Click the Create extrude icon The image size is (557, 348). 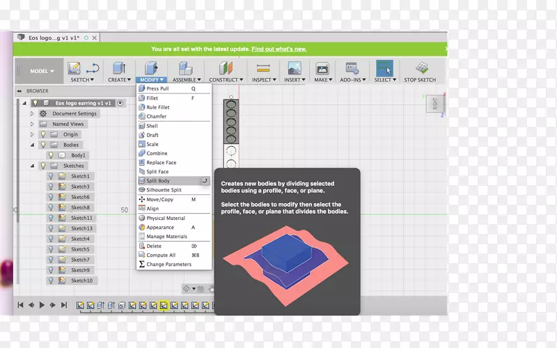click(x=119, y=68)
